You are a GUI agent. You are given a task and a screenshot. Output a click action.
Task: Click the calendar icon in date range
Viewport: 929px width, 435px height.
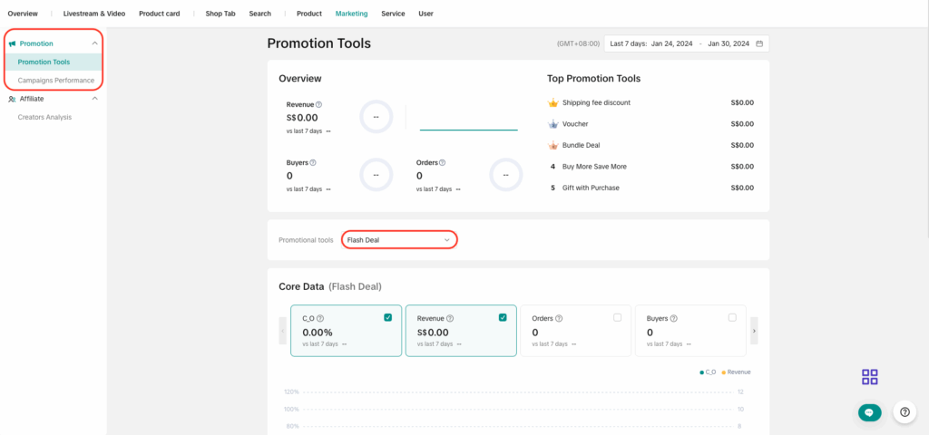point(759,43)
